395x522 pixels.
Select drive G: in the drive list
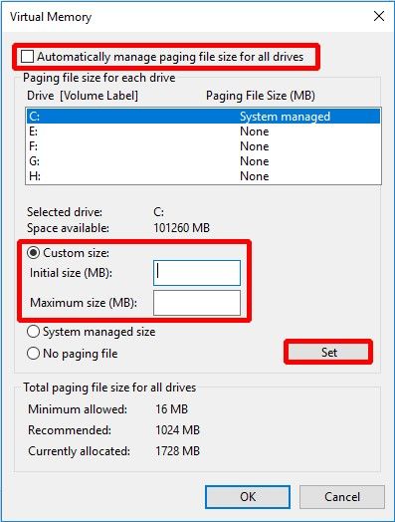203,161
